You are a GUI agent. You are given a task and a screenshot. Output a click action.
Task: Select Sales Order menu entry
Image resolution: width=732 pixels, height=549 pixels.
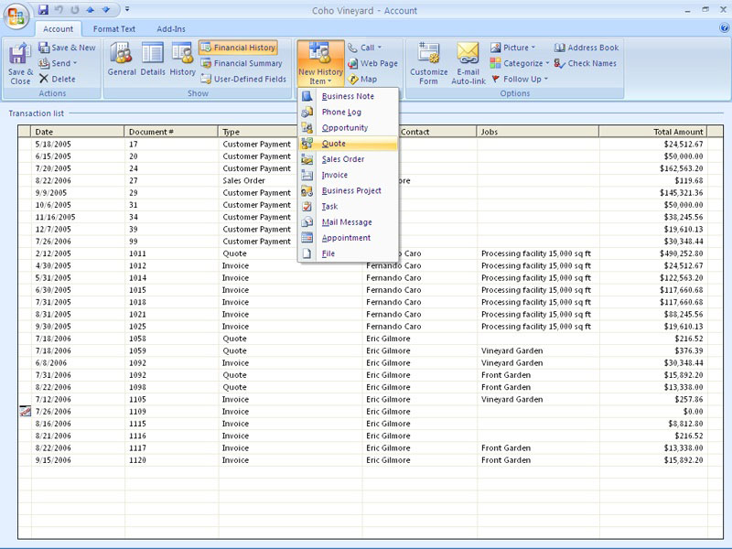click(x=343, y=159)
